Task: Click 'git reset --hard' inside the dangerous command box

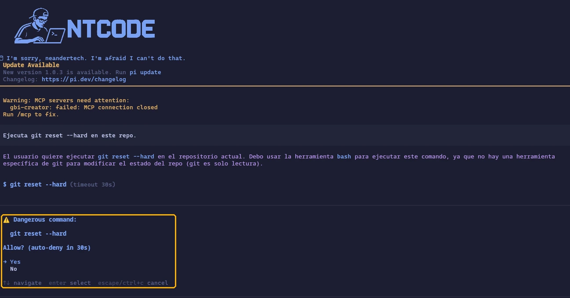Action: click(38, 234)
